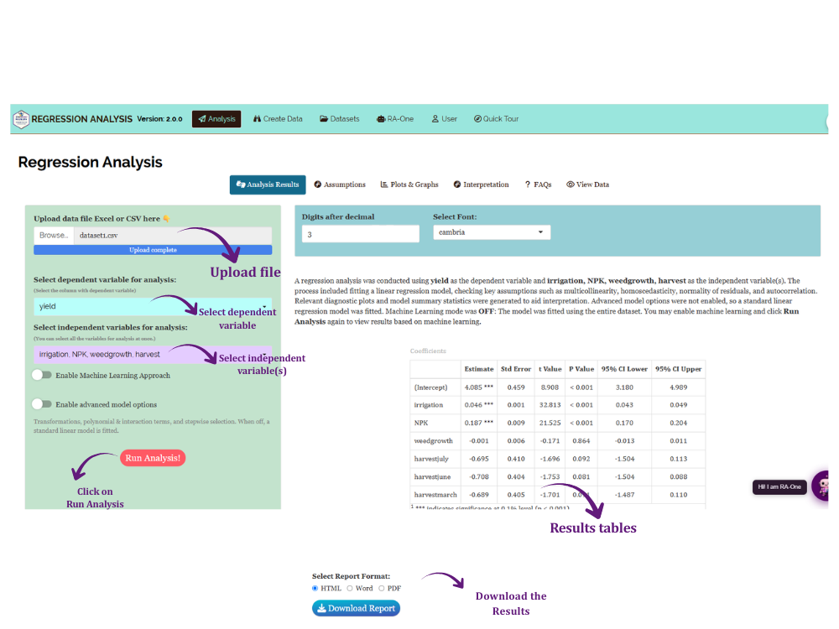Toggle Enable advanced model options
This screenshot has width=839, height=629.
pyautogui.click(x=42, y=404)
